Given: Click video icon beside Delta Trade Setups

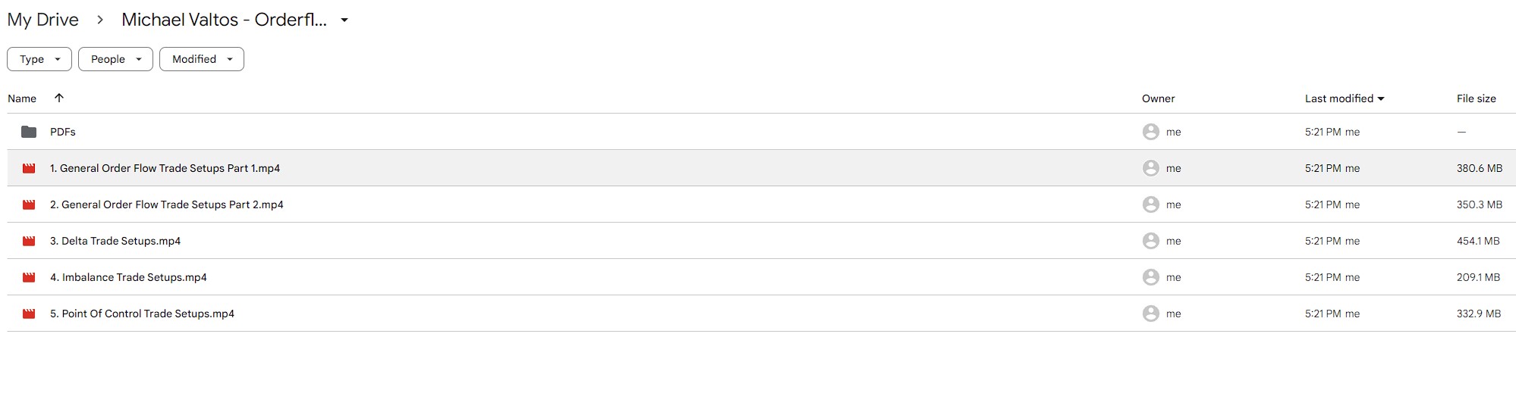Looking at the screenshot, I should pos(29,241).
